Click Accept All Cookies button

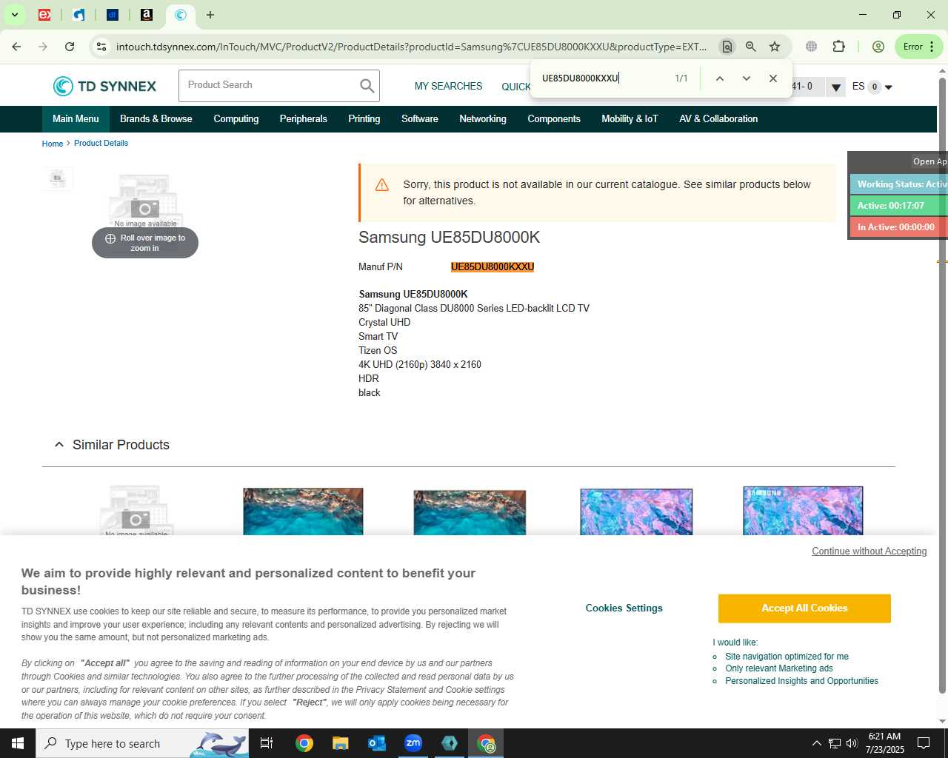click(x=804, y=608)
